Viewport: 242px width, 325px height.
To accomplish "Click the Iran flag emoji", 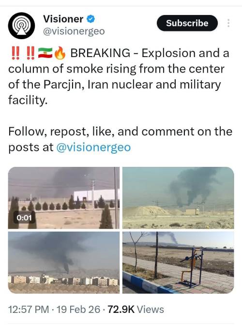I will (x=45, y=53).
